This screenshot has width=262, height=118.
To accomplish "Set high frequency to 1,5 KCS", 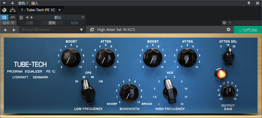I will pos(155,97).
